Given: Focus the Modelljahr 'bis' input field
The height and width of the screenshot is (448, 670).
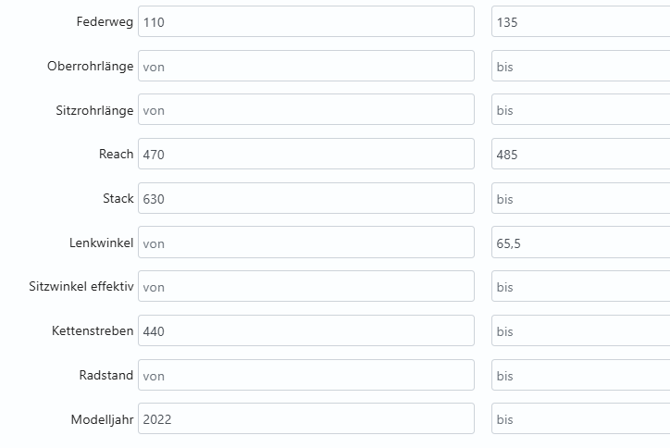Looking at the screenshot, I should 580,419.
